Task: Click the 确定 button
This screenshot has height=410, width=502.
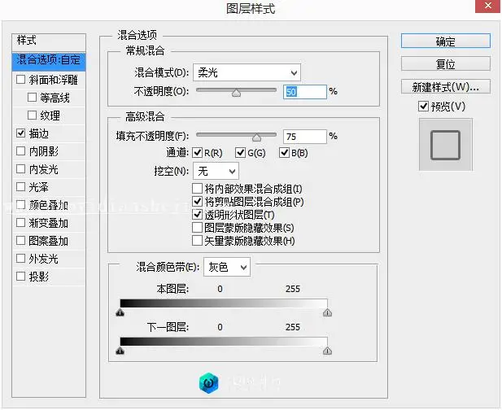Action: (x=445, y=41)
